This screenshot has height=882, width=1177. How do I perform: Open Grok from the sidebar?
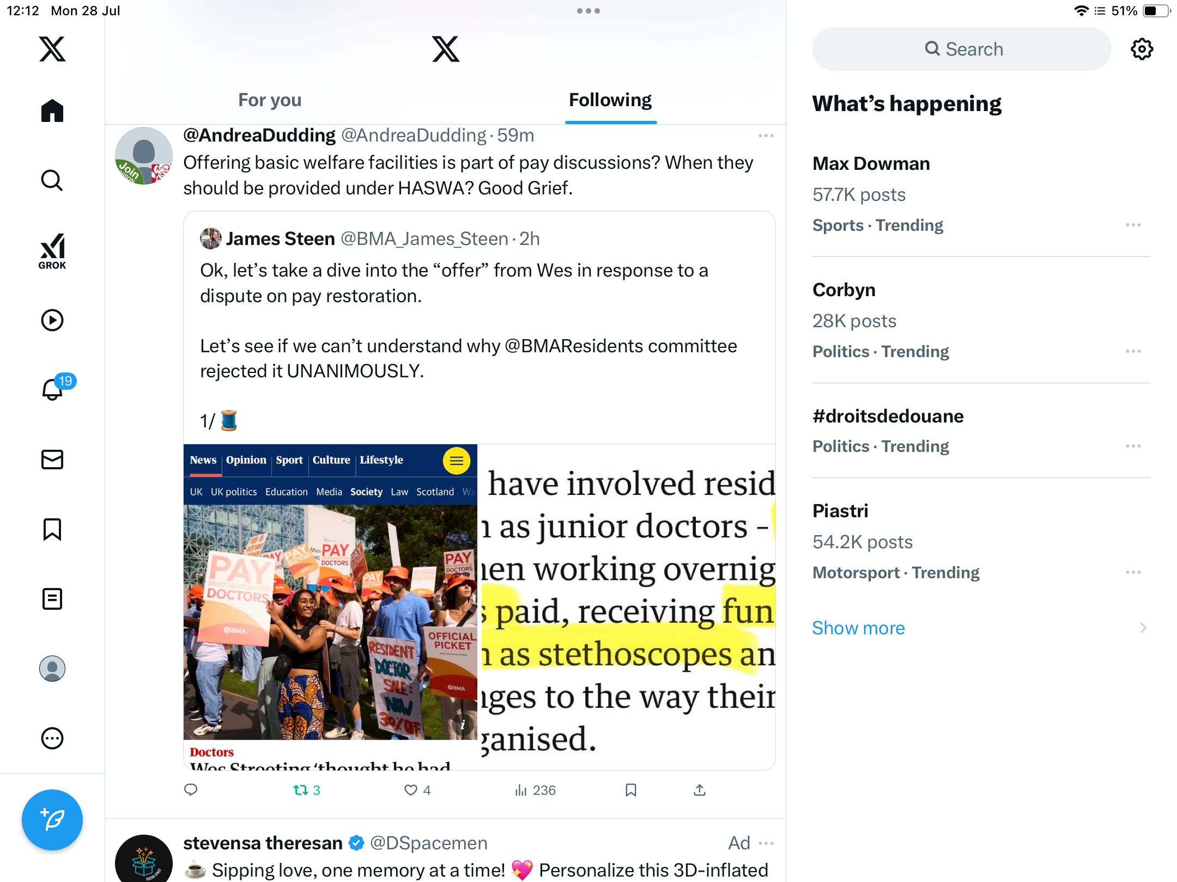coord(52,251)
